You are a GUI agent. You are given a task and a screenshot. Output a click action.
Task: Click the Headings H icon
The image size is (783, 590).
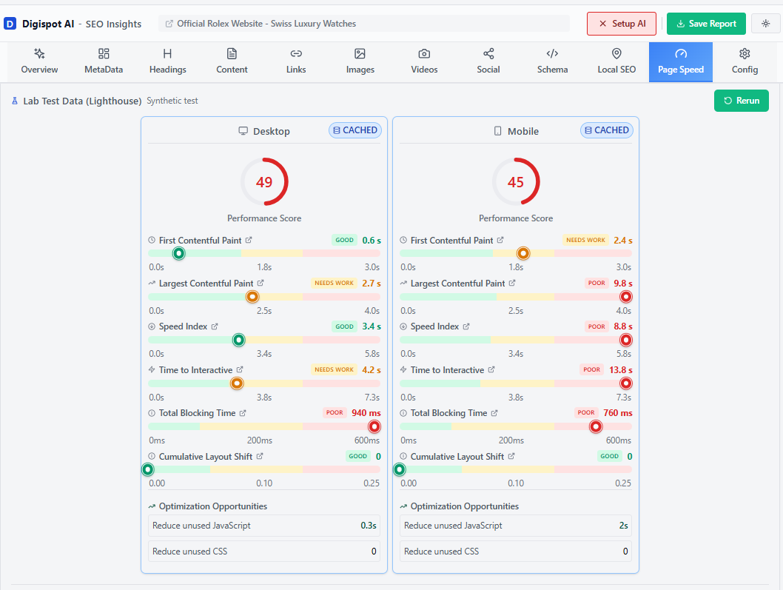pyautogui.click(x=167, y=55)
